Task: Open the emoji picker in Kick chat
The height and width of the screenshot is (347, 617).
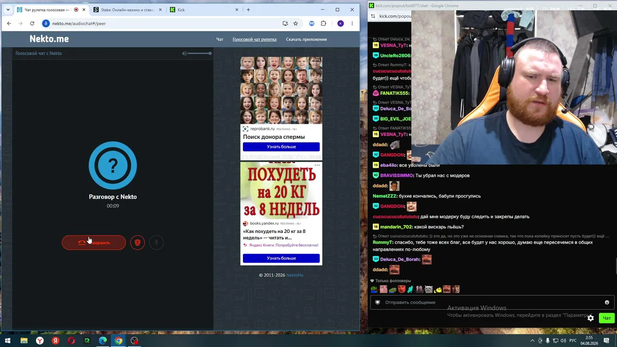Action: coord(607,302)
